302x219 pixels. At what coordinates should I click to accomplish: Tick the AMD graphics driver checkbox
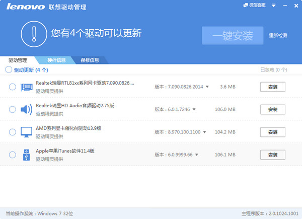13,132
